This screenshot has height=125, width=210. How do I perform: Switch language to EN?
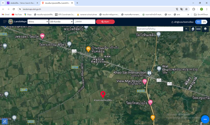tap(204, 22)
